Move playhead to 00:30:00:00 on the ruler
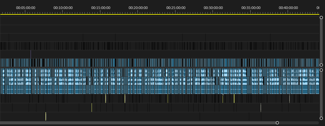 pos(213,8)
